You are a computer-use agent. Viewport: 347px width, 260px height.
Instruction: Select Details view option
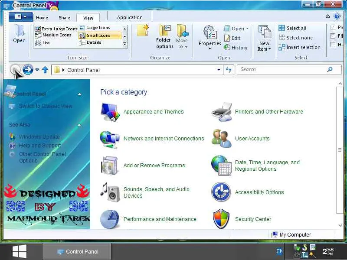point(90,42)
